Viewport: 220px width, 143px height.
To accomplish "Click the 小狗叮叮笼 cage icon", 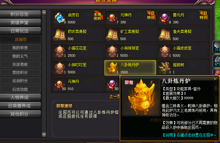I will click(60, 68).
